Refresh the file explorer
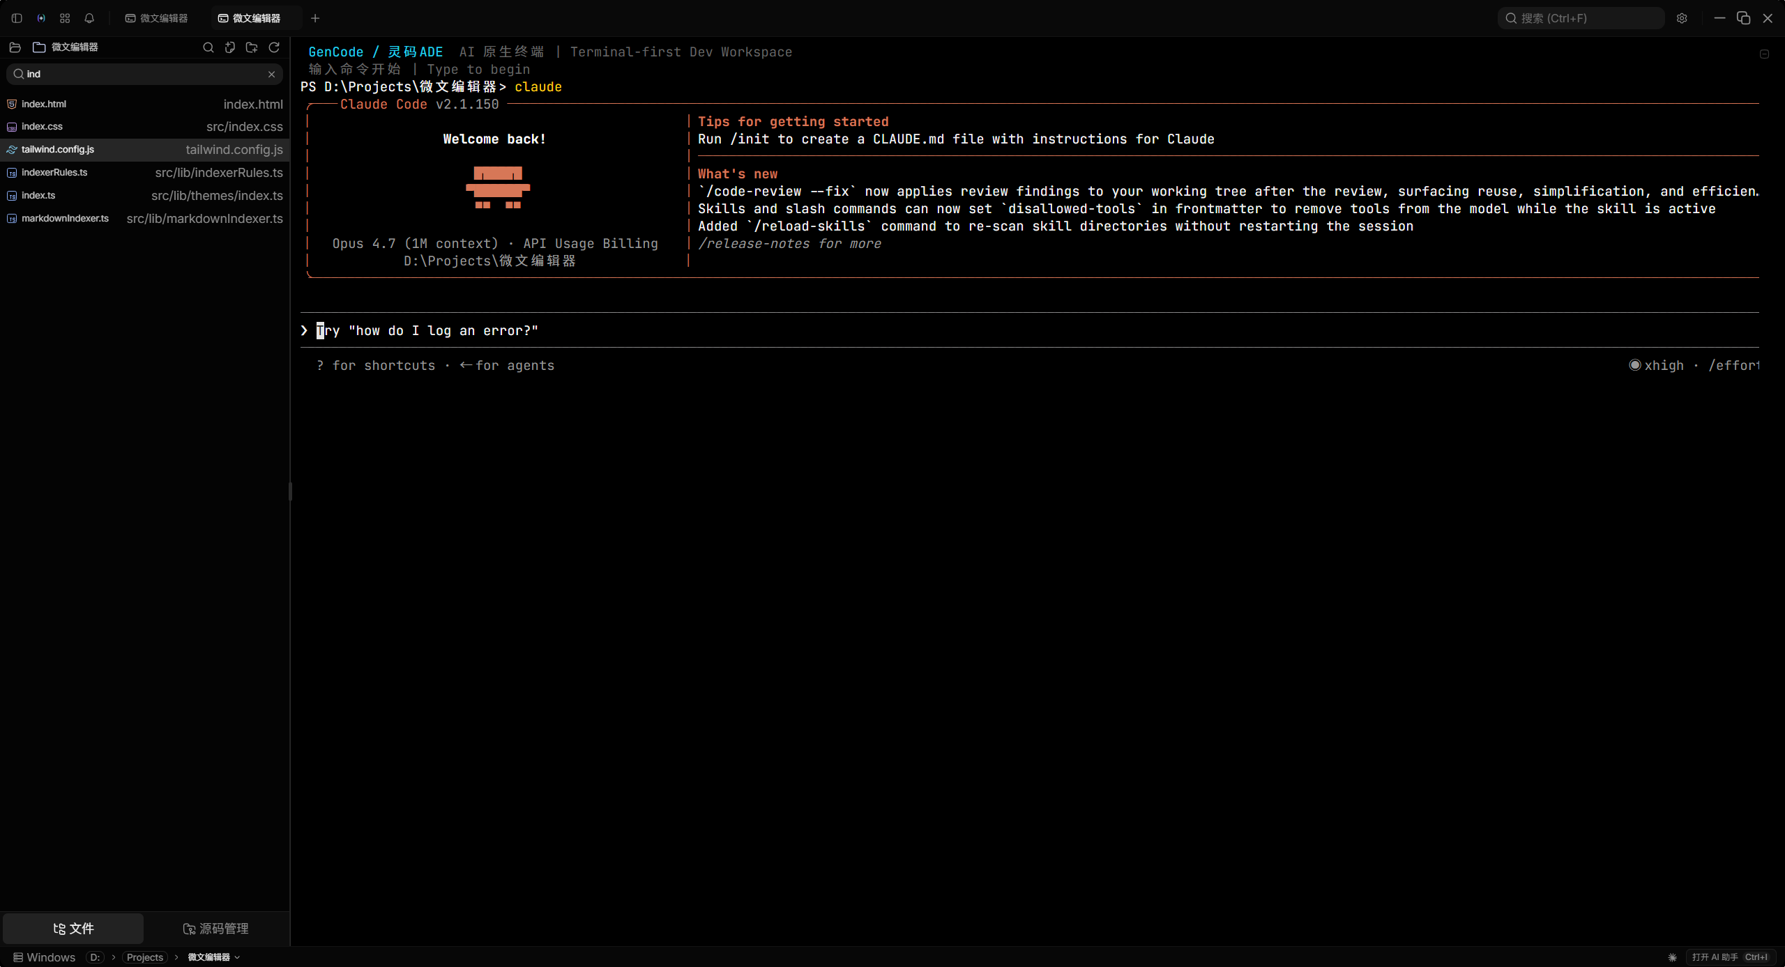1785x967 pixels. click(274, 47)
